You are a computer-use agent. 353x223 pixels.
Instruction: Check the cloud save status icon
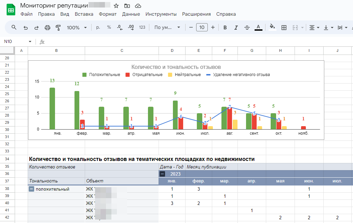point(138,6)
